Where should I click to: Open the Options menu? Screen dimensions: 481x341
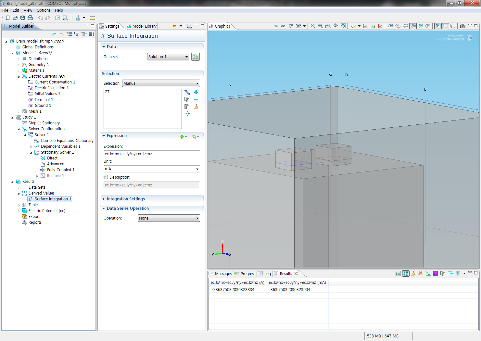pos(43,10)
